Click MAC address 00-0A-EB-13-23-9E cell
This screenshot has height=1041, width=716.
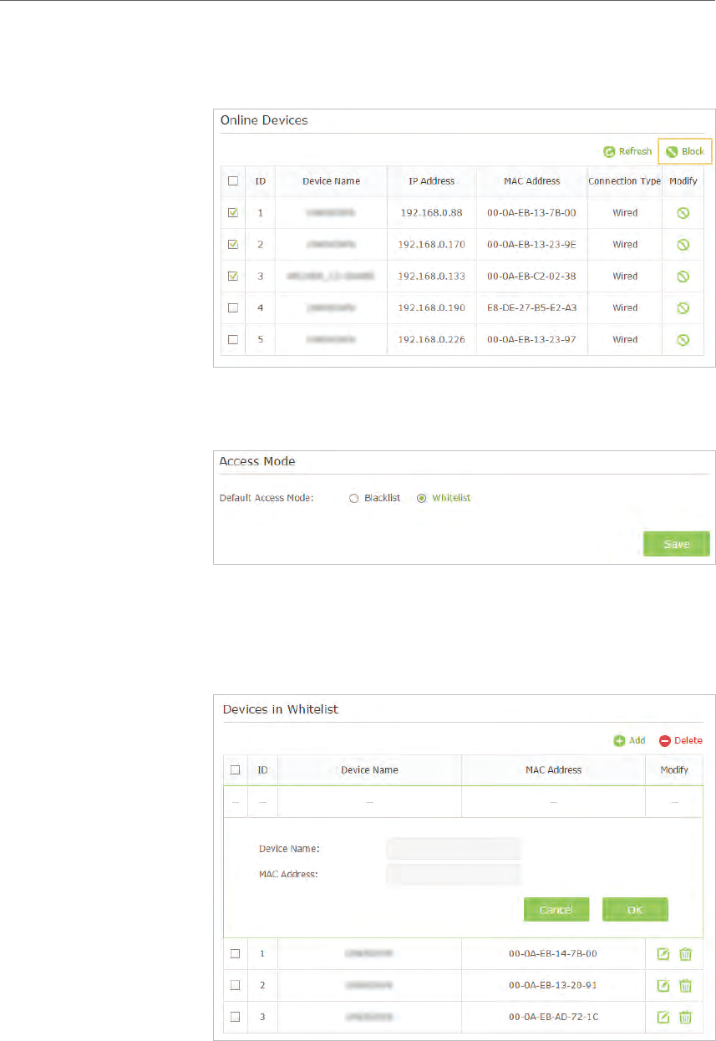(531, 245)
